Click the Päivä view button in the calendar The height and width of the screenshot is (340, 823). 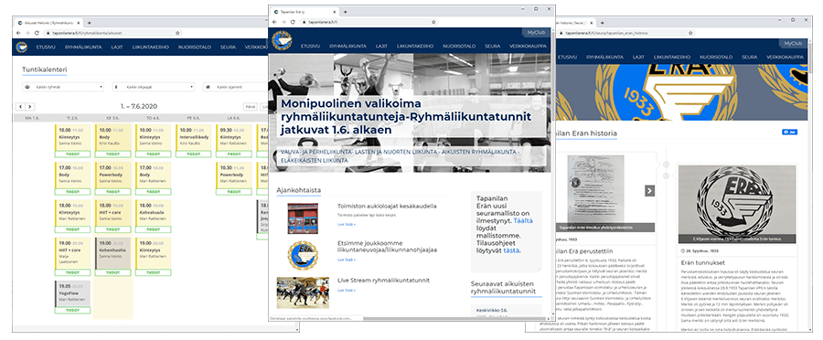[x=251, y=107]
